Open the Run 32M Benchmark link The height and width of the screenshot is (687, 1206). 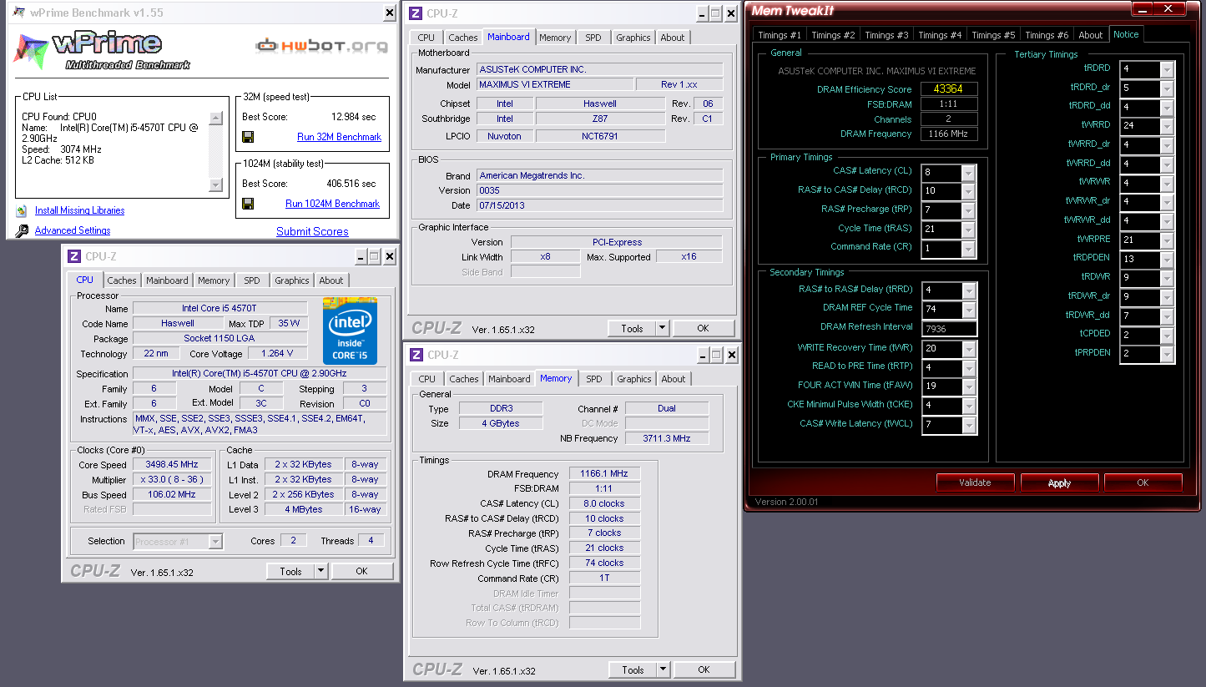(x=339, y=137)
